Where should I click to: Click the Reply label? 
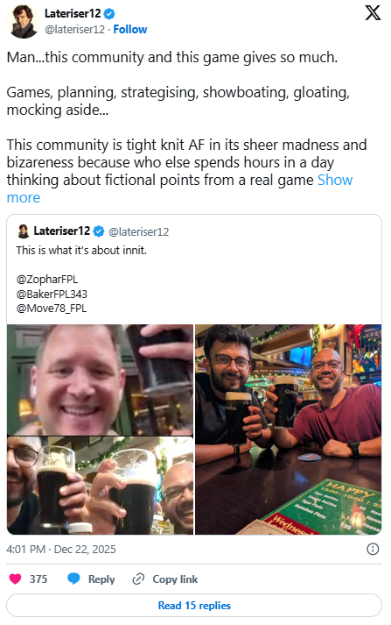point(101,579)
